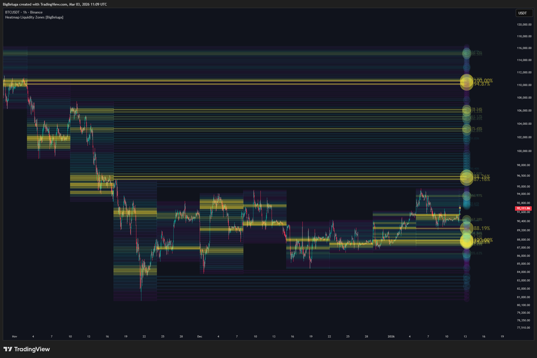
Task: Click the 114,000.00 price axis label
Action: 524,60
